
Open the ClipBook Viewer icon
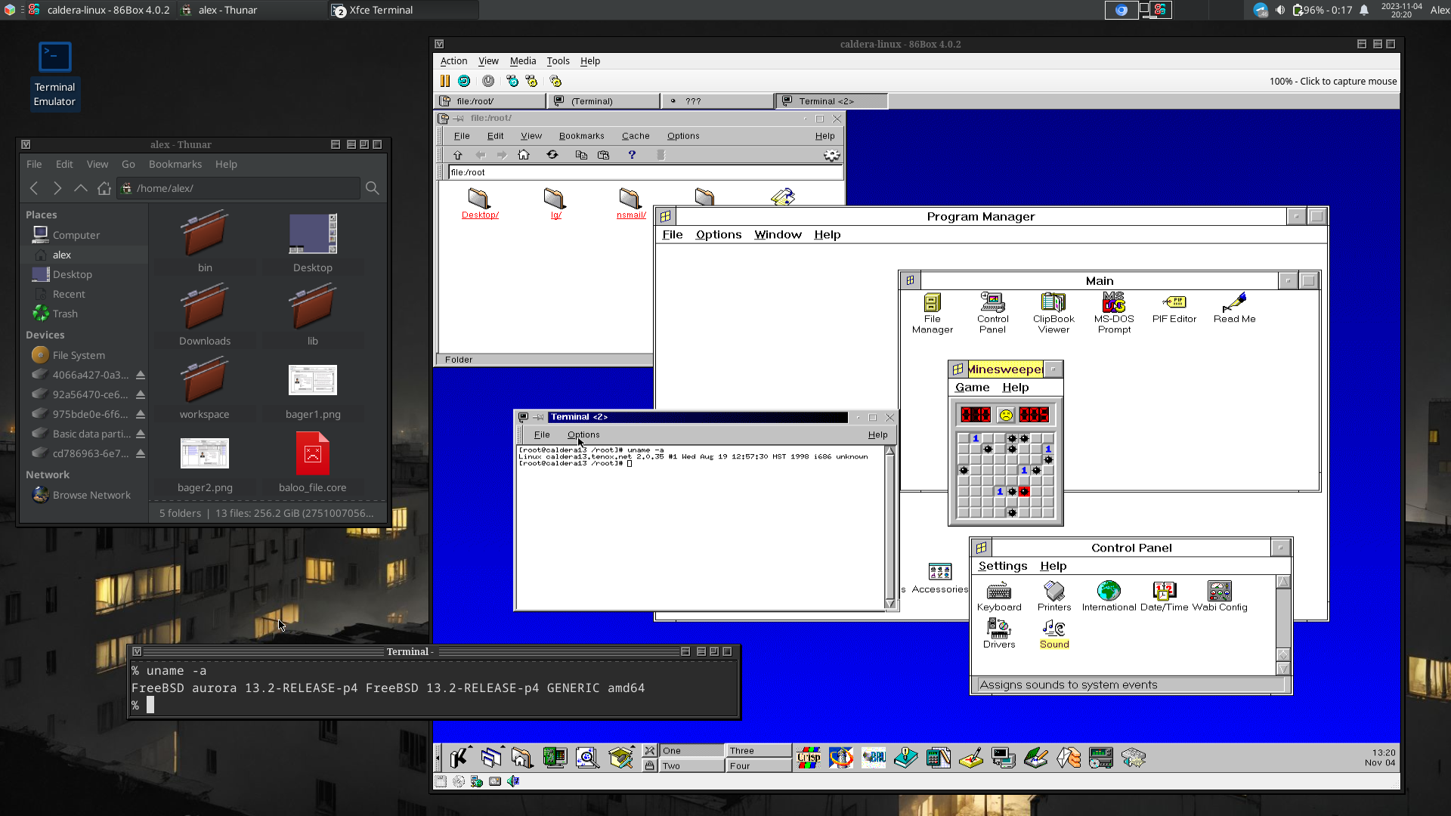point(1053,302)
